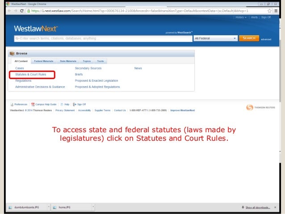Click into the main search terms field
Viewport: 285px width, 214px height.
pos(103,38)
